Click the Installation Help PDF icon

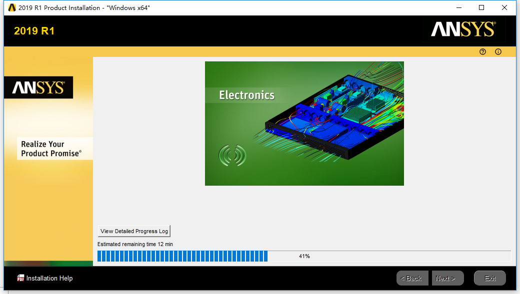20,278
